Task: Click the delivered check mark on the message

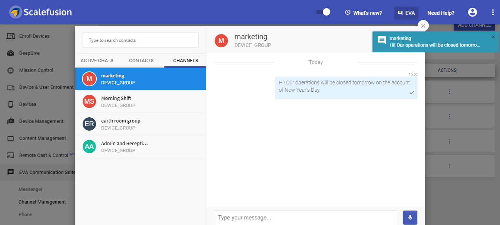Action: (411, 93)
